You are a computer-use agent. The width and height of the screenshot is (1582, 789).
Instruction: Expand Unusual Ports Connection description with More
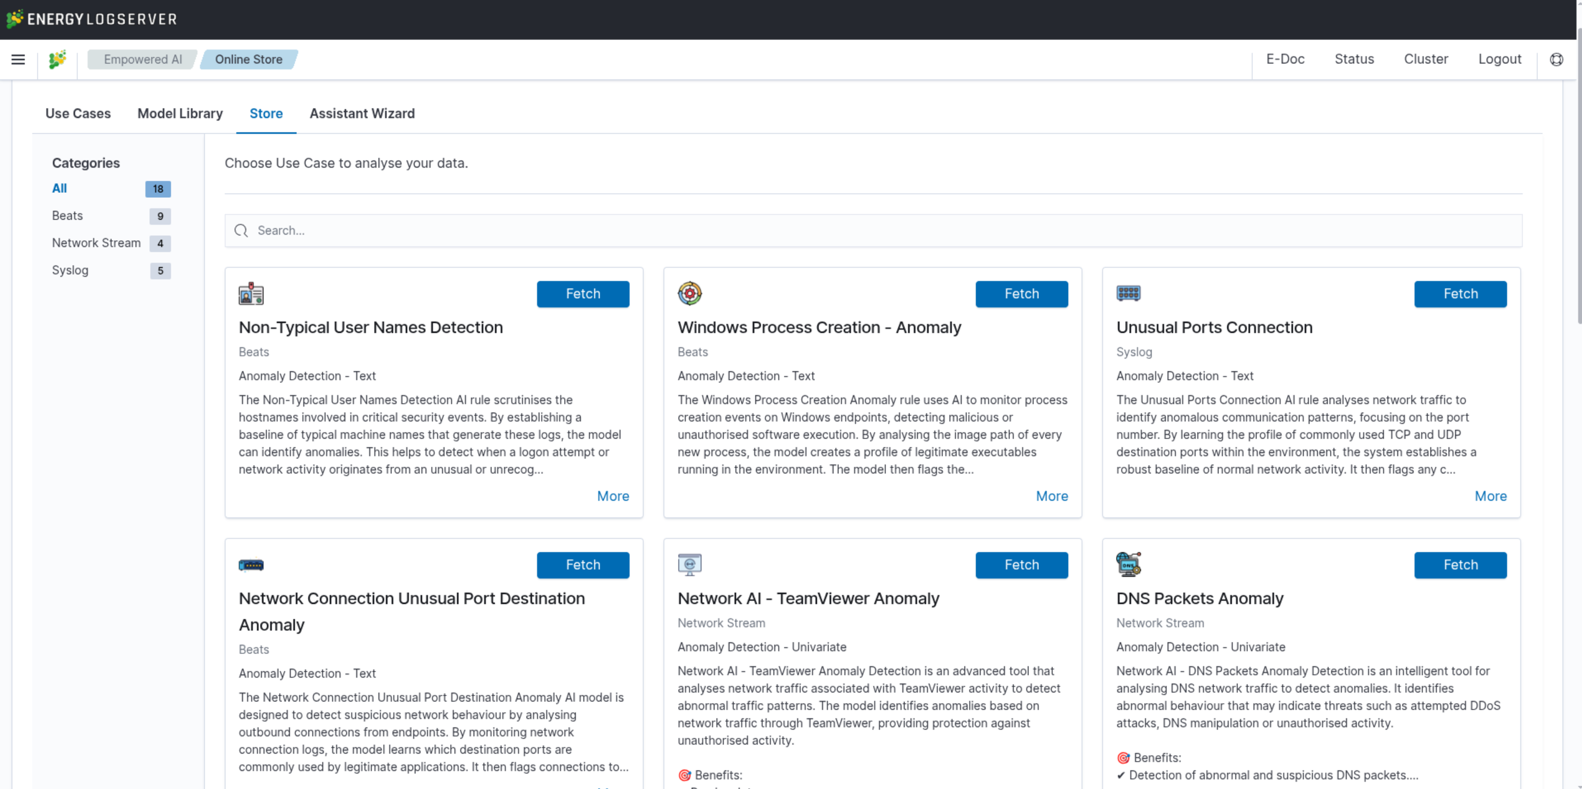[1491, 496]
